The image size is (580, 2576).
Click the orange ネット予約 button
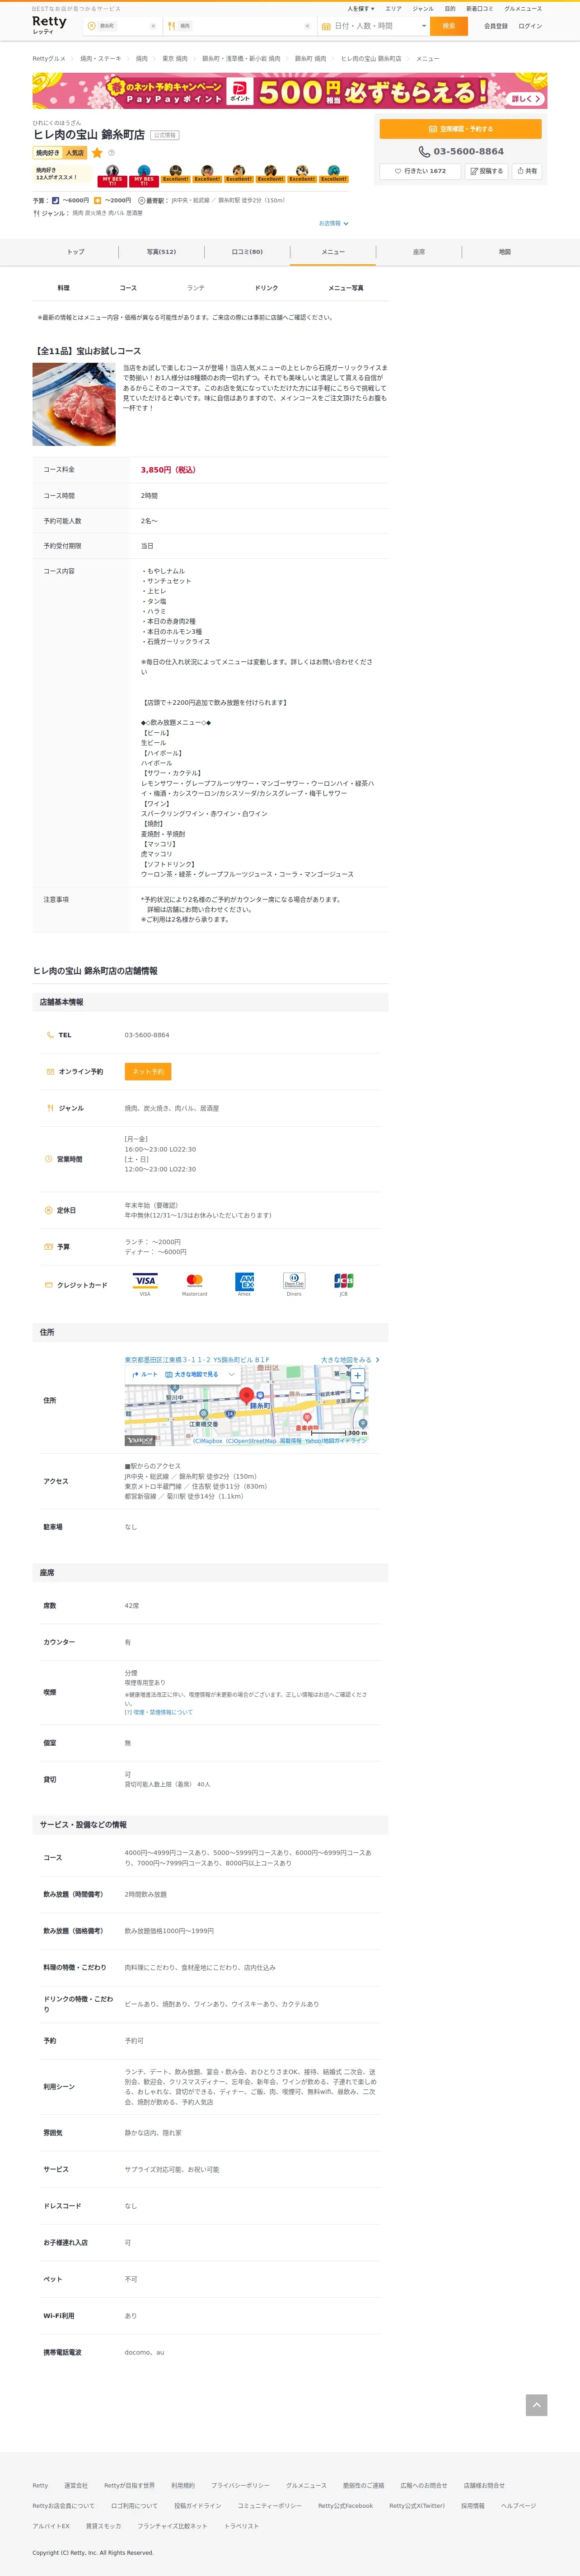click(148, 1071)
